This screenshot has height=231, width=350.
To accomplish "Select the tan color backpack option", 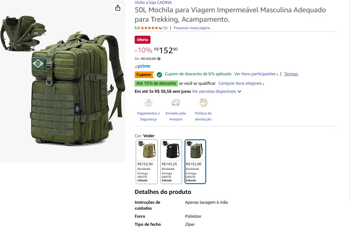I will [x=147, y=161].
